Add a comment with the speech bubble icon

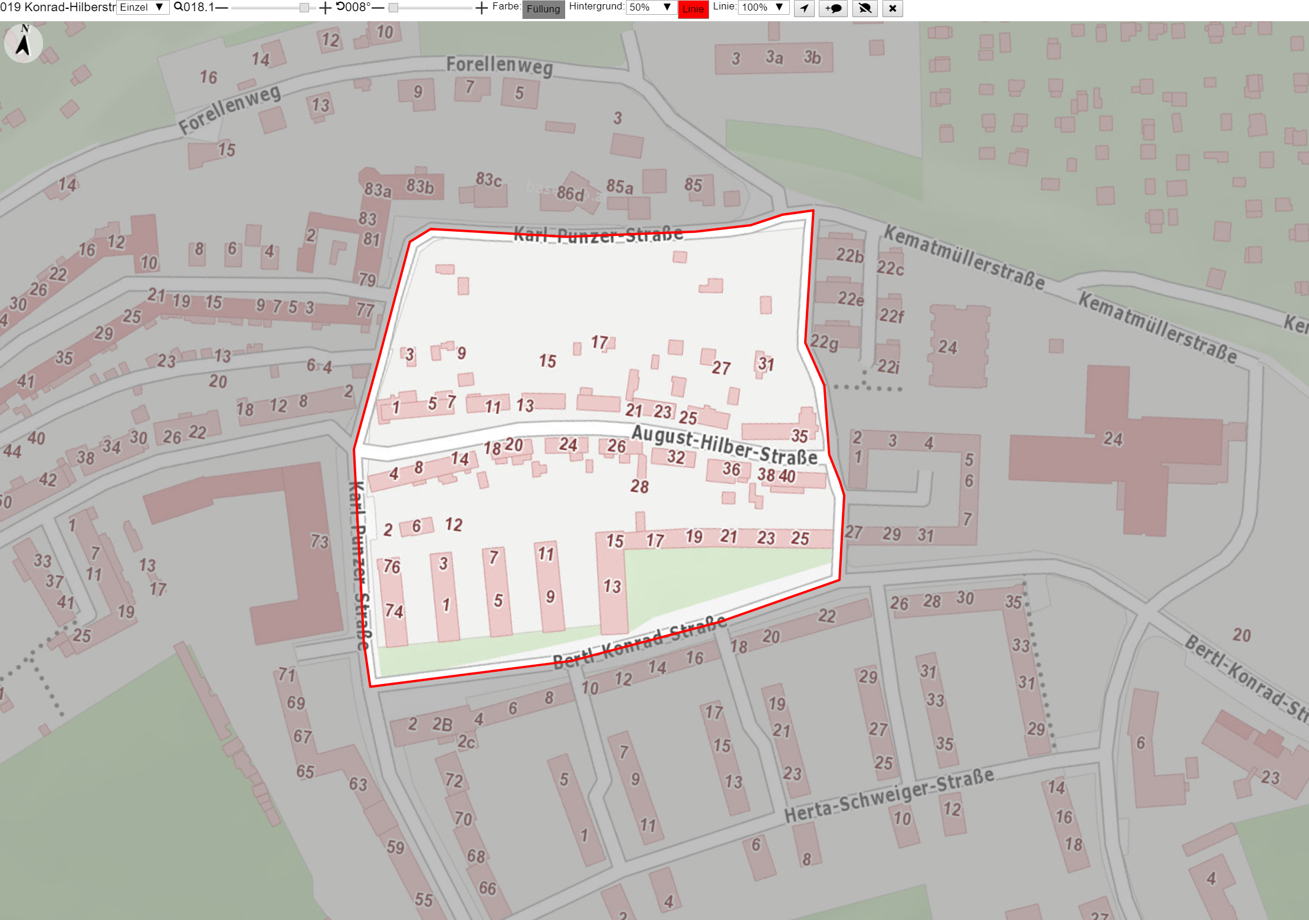(833, 8)
